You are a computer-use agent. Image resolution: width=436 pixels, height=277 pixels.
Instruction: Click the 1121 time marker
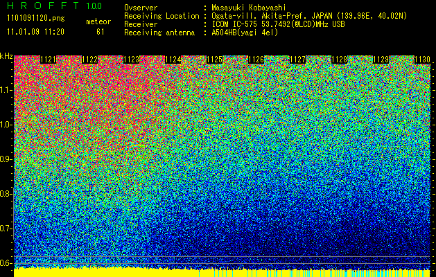(x=48, y=60)
